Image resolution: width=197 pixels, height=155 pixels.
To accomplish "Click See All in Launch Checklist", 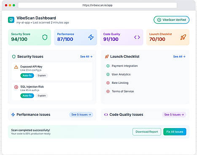I will (x=179, y=56).
